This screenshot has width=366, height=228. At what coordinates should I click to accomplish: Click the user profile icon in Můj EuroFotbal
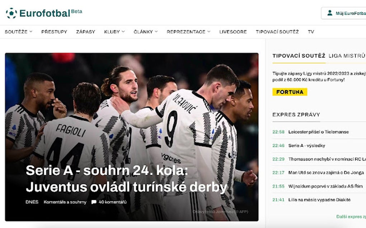click(x=330, y=13)
